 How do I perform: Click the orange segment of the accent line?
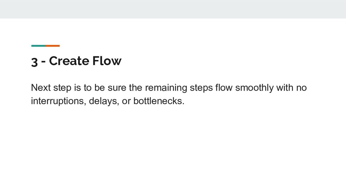pos(53,46)
